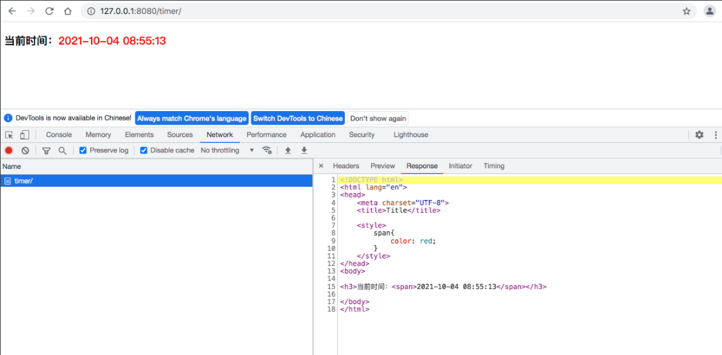Viewport: 722px width, 355px height.
Task: Toggle the Preserve log checkbox
Action: coord(83,151)
